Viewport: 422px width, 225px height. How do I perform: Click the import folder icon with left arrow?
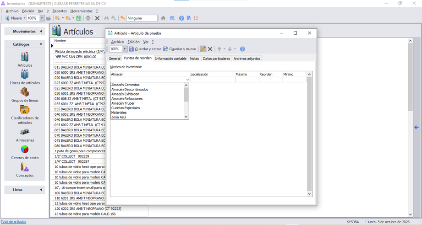click(57, 18)
